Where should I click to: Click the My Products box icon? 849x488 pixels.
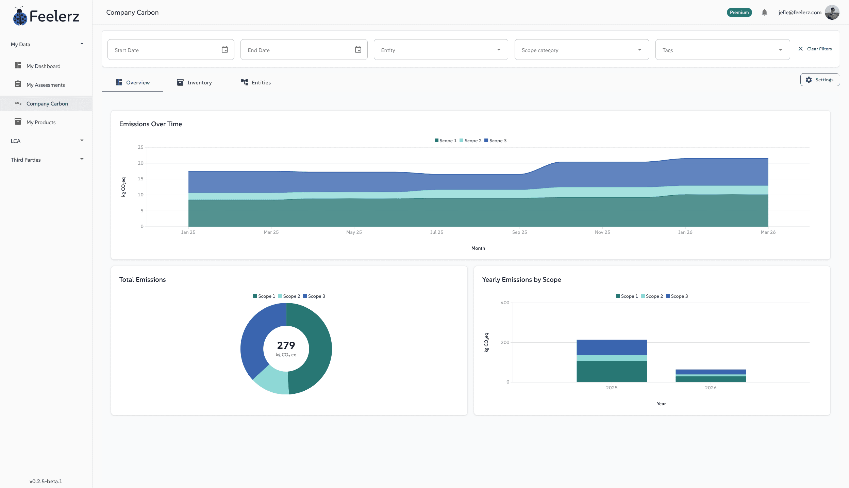18,121
